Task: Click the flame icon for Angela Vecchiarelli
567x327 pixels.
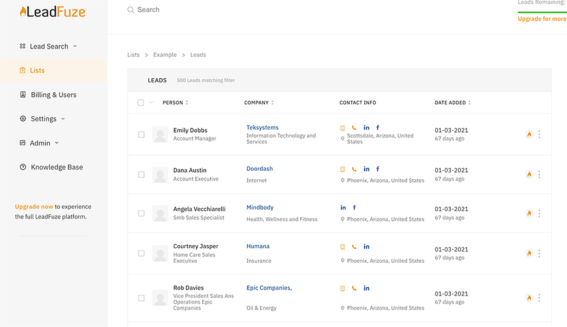Action: point(529,213)
